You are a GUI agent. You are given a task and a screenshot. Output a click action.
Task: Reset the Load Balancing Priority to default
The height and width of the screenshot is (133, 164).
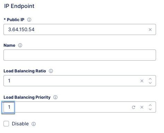point(133,107)
